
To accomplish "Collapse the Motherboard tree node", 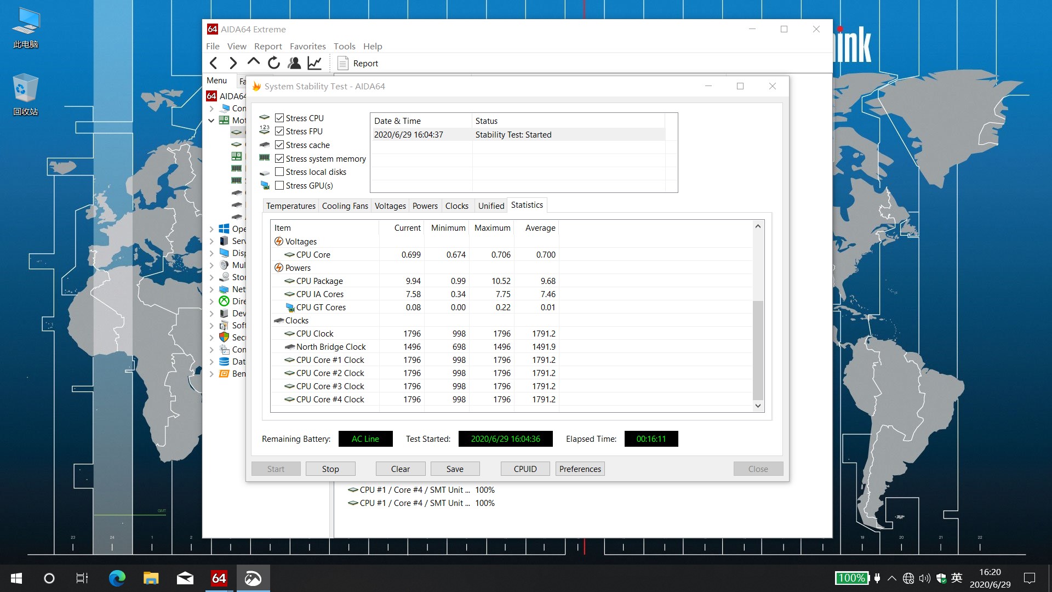I will point(211,120).
